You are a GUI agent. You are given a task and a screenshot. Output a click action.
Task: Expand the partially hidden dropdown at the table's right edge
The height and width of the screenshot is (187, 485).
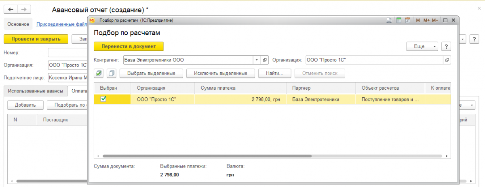tap(472, 105)
